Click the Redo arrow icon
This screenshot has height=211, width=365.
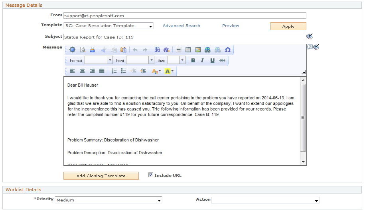pyautogui.click(x=145, y=50)
